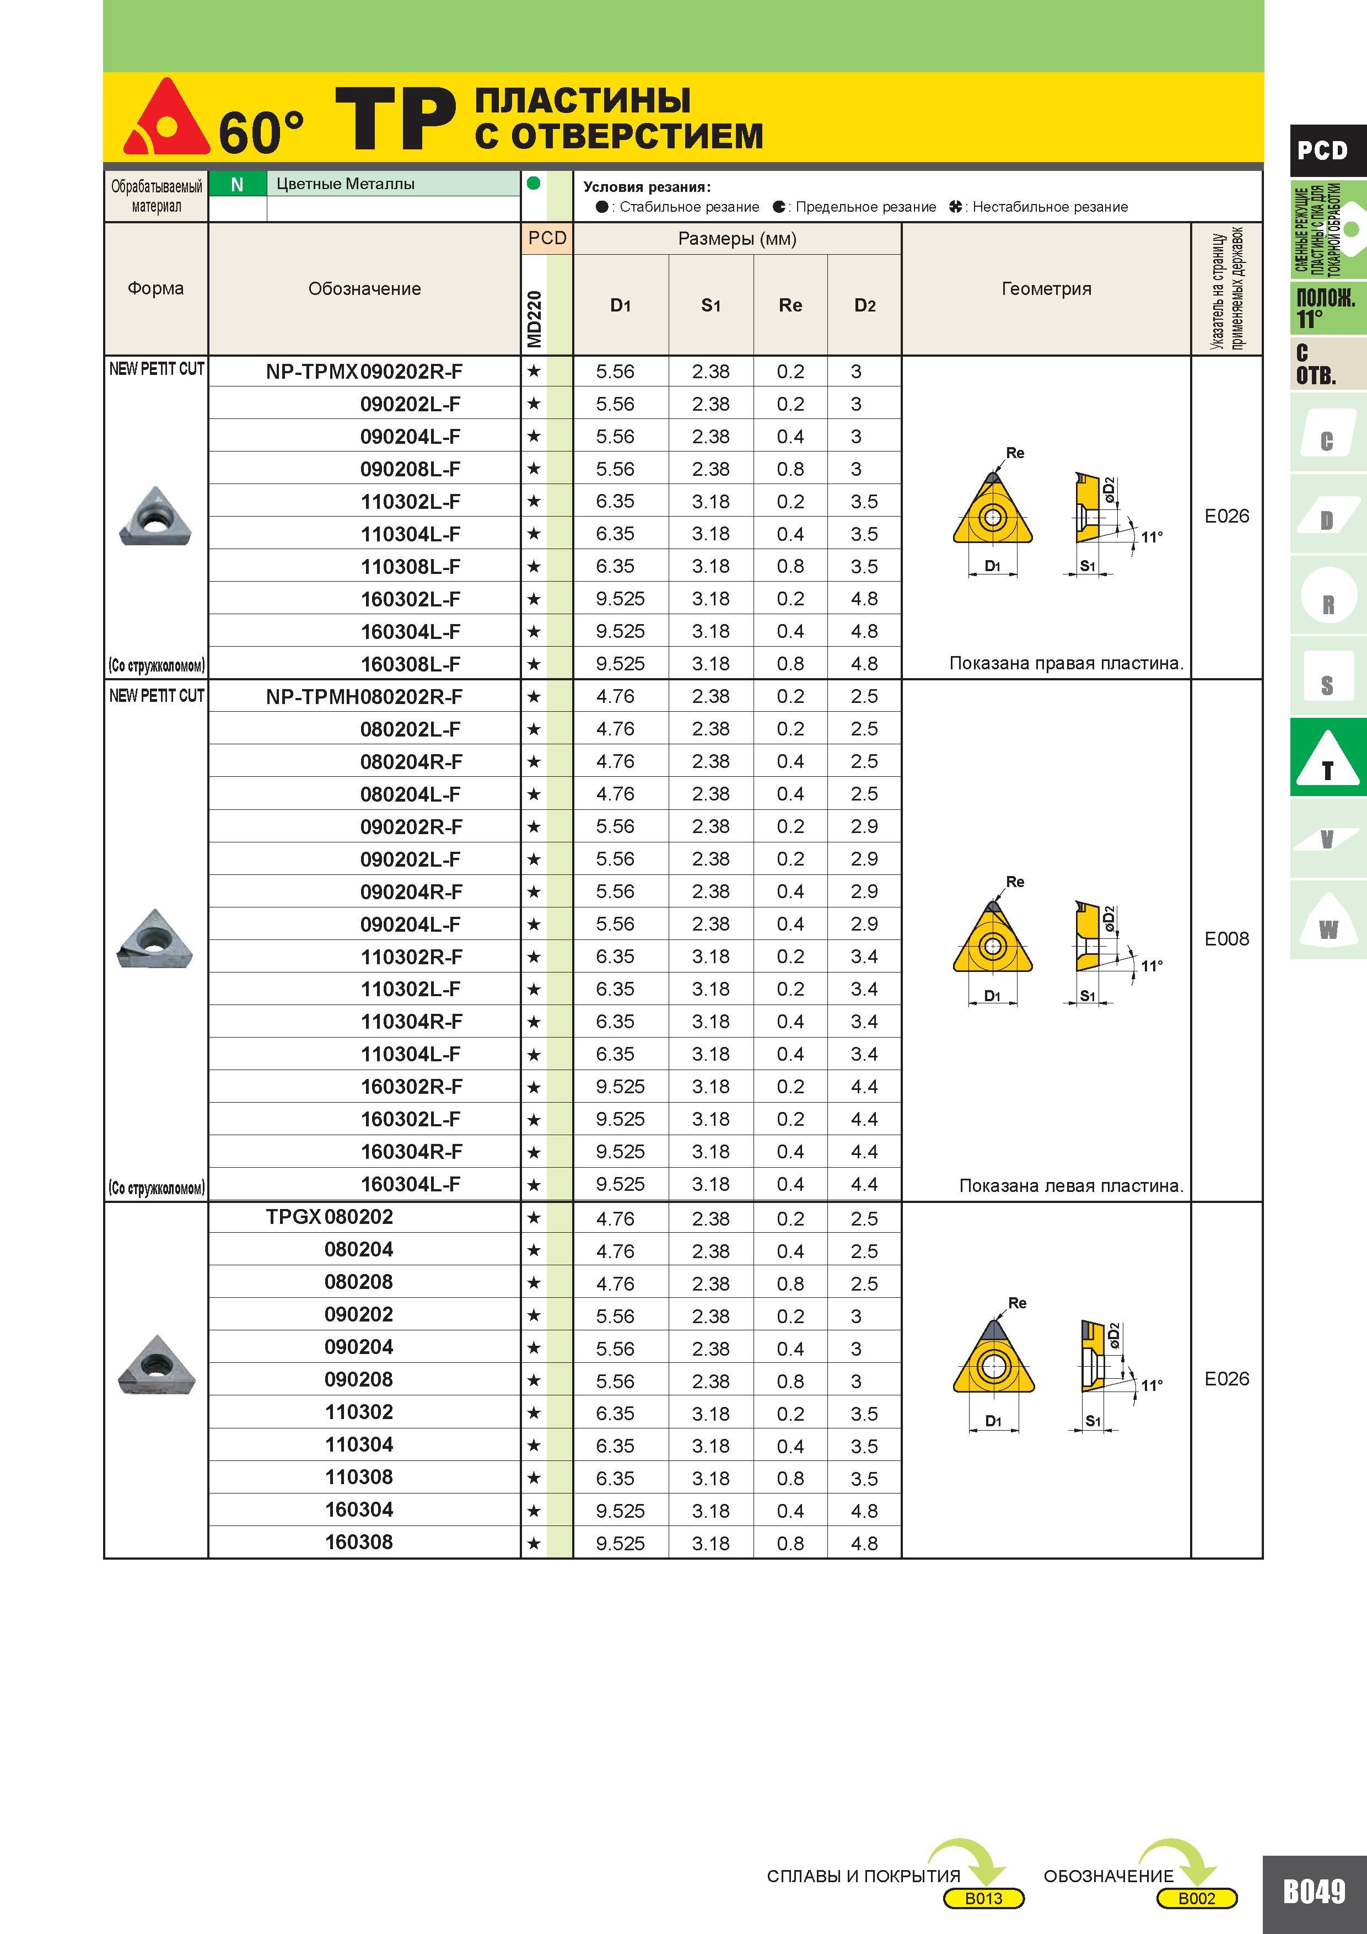1367x1934 pixels.
Task: Open the vertical green turning inserts side tab
Action: point(1328,229)
